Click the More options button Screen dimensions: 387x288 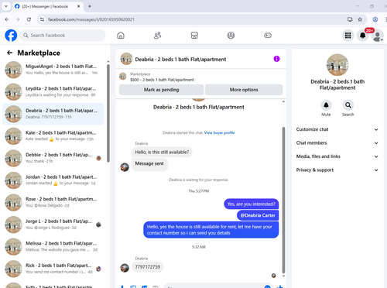coord(244,90)
